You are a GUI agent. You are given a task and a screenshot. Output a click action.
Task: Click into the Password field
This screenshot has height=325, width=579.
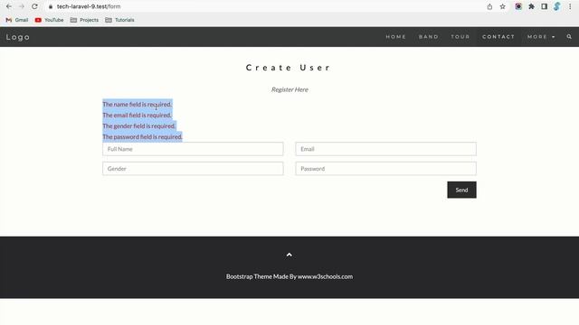click(386, 169)
